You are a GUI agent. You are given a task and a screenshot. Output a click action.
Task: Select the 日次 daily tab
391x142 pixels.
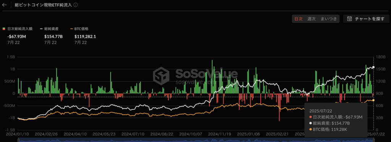click(299, 19)
